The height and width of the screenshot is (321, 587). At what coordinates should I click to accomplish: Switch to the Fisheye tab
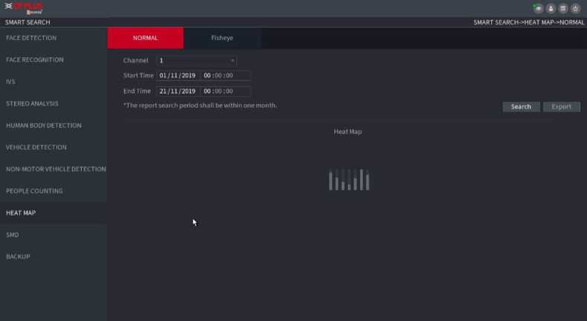coord(221,38)
